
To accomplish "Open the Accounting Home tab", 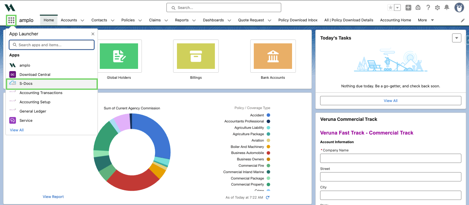I will 395,20.
